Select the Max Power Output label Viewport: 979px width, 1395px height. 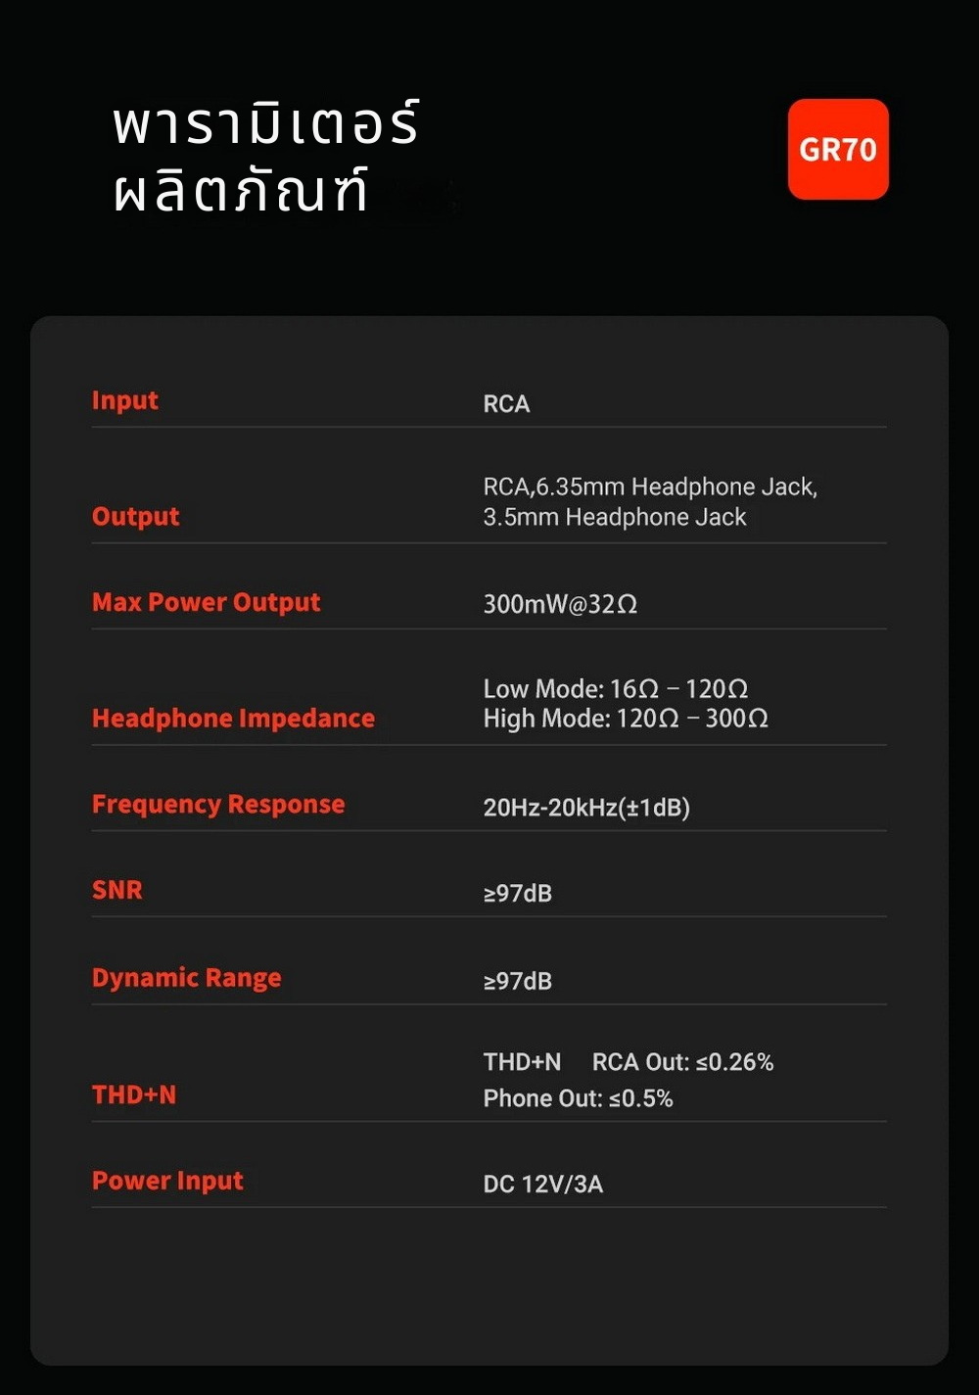[x=206, y=603]
